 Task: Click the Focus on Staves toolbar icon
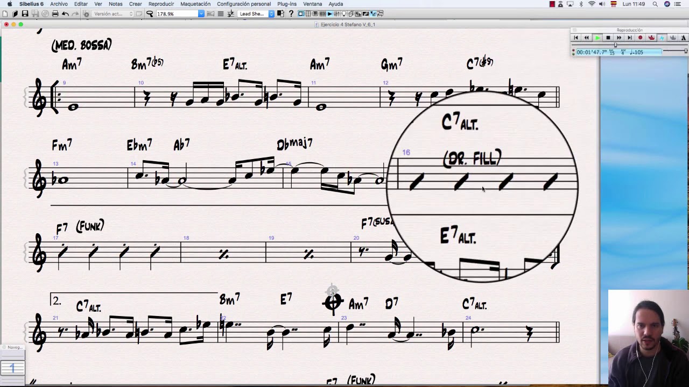[x=221, y=13]
